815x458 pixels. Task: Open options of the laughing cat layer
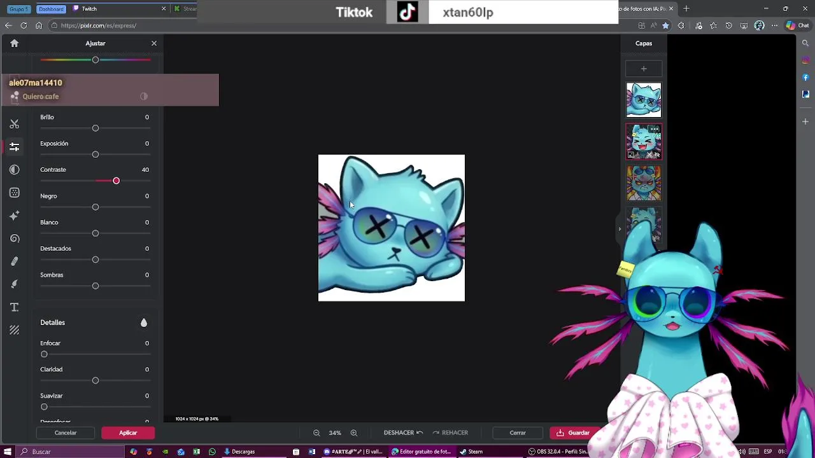click(x=654, y=129)
